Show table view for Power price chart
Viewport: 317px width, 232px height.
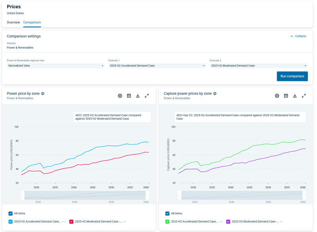tap(129, 96)
